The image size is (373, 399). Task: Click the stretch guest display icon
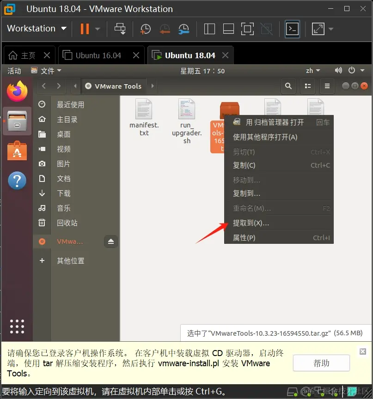click(x=318, y=29)
